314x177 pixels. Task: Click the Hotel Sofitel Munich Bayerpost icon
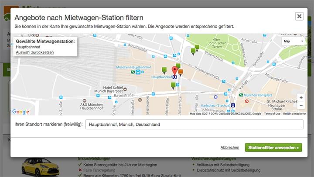[x=125, y=89]
